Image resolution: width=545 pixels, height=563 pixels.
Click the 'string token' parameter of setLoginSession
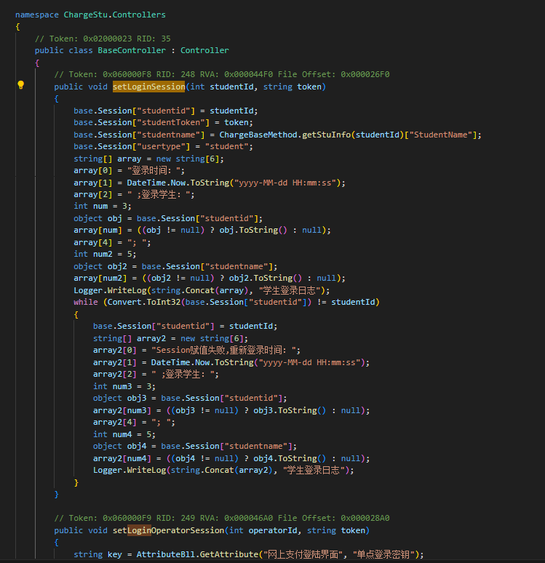pos(292,87)
